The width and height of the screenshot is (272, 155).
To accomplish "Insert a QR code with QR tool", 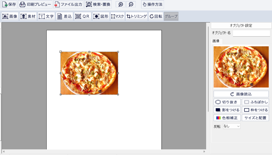I will 83,16.
